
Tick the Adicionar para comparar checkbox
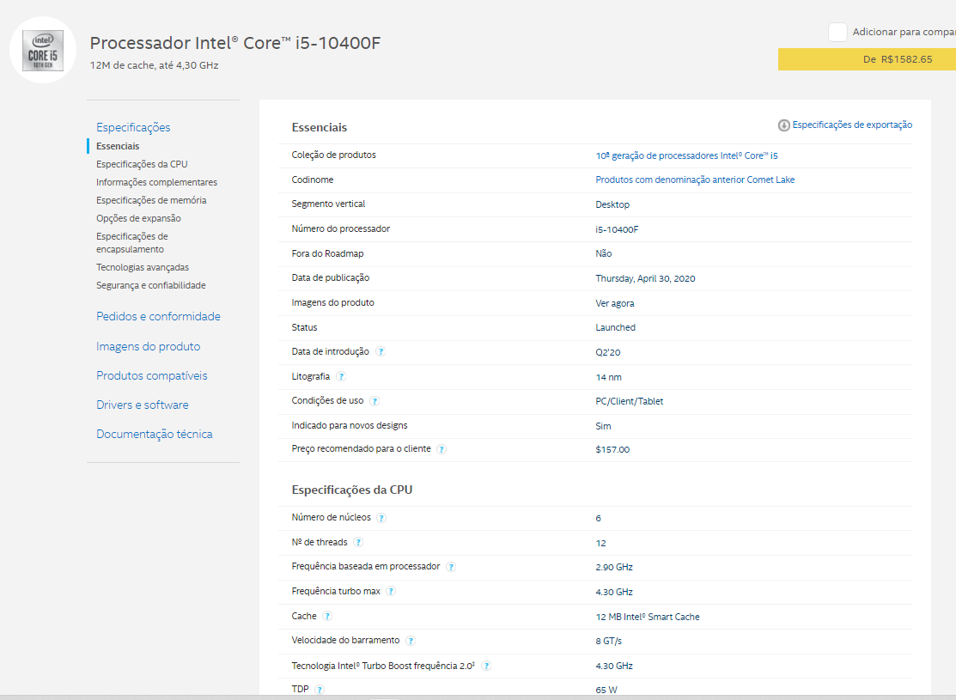[837, 33]
